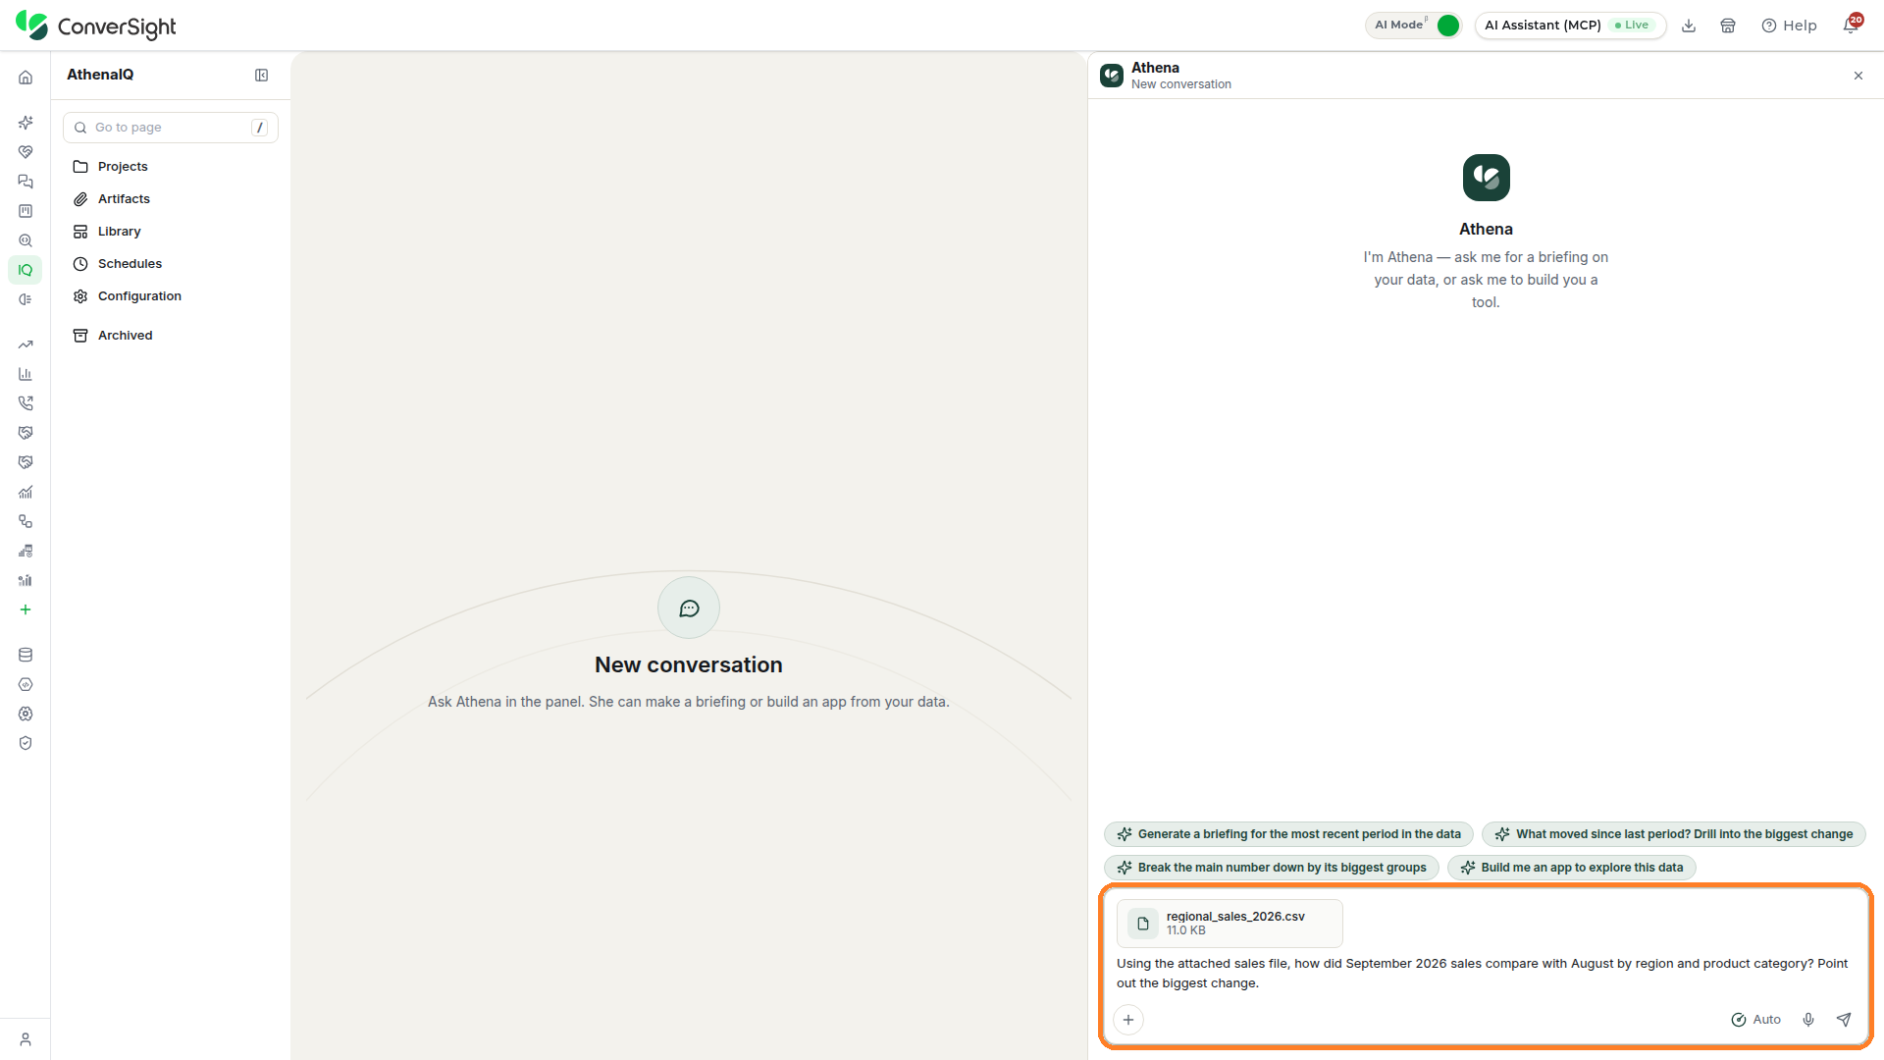Open the bar chart rail icon
The image size is (1884, 1060).
[x=26, y=374]
